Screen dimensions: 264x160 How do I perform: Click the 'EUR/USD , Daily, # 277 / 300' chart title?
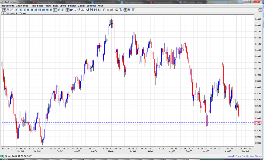(x=13, y=13)
